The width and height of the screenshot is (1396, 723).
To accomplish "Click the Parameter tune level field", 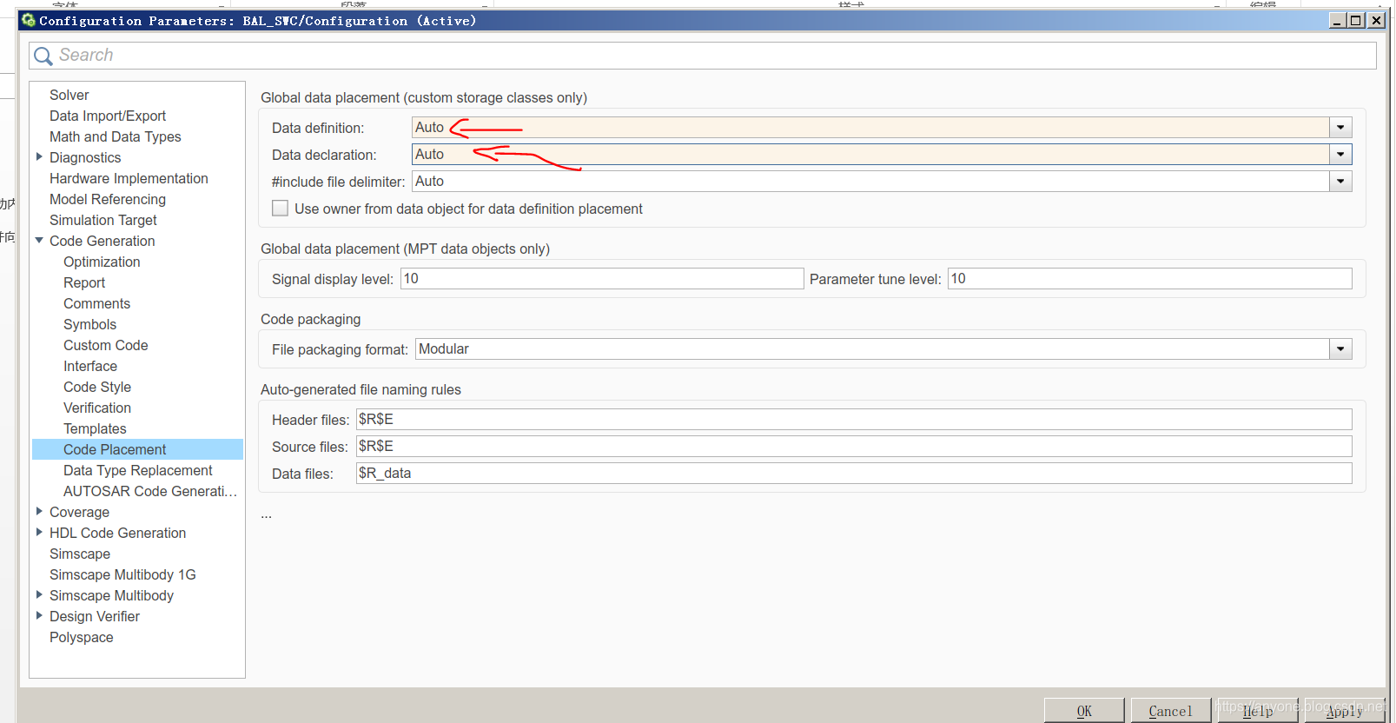I will coord(1149,279).
